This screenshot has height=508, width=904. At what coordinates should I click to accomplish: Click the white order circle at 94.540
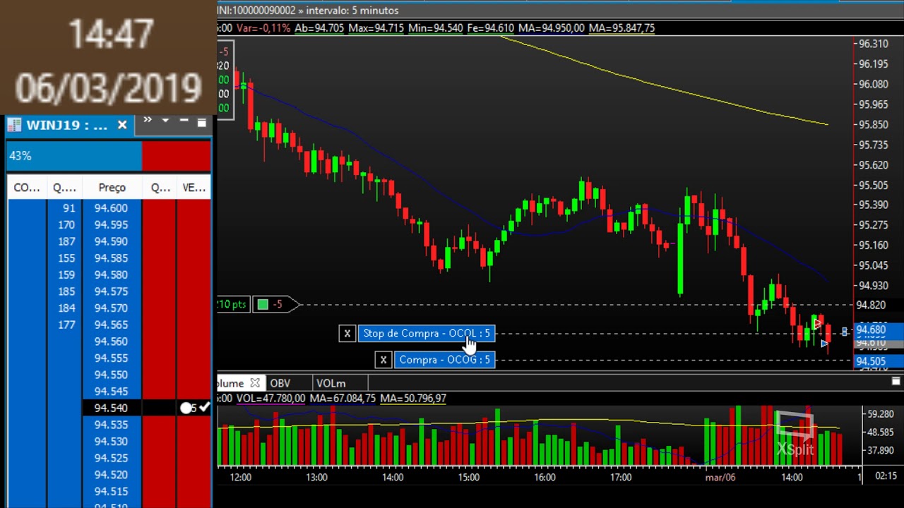point(186,408)
